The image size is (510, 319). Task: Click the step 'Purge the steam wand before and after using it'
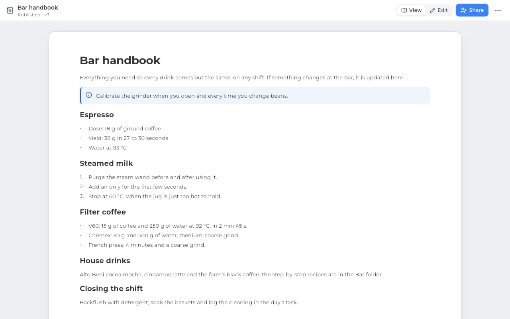pyautogui.click(x=153, y=177)
